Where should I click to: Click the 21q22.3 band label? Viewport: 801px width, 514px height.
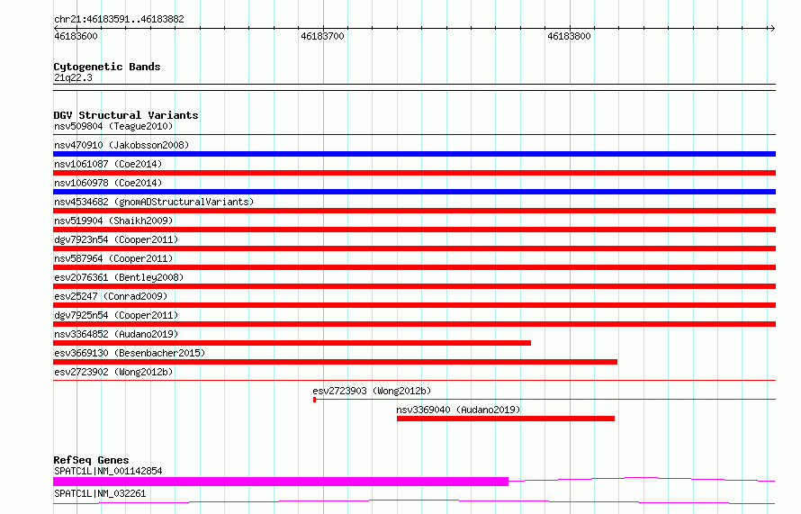[73, 77]
